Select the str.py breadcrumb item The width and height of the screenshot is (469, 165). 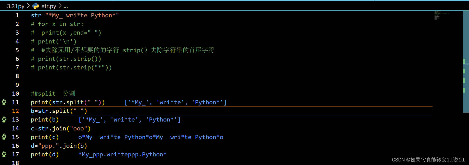(49, 6)
